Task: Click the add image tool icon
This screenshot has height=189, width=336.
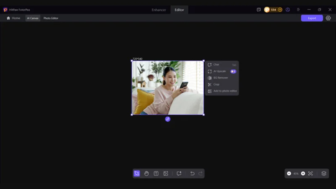Action: click(165, 173)
